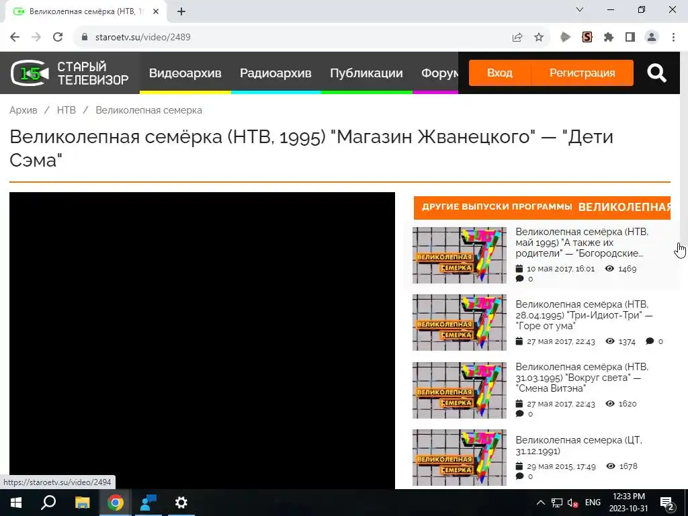Click the browser forward arrow
Screen dimensions: 688x516
tap(36, 37)
